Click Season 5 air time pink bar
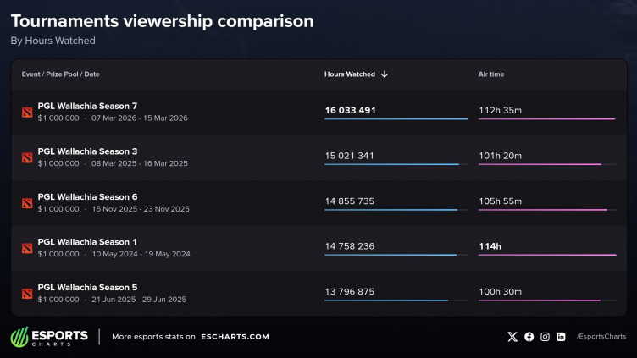The width and height of the screenshot is (637, 358). (x=539, y=300)
